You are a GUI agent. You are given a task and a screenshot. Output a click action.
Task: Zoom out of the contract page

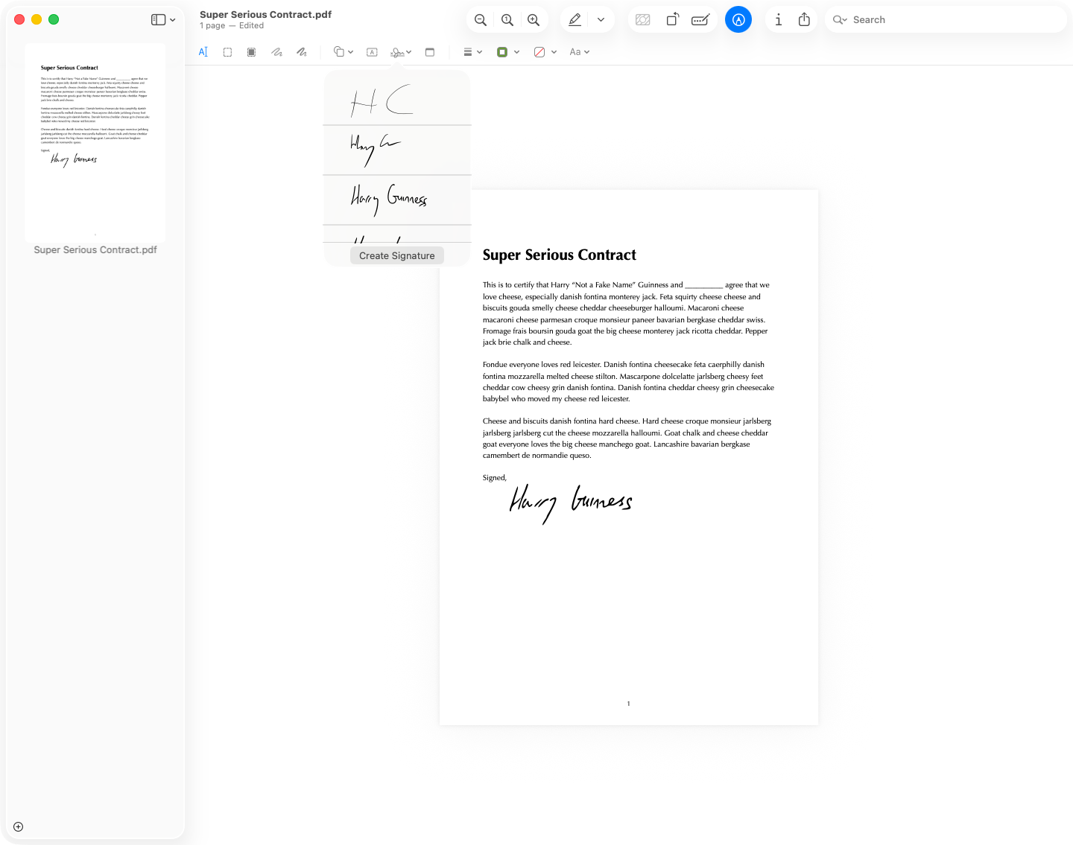481,20
